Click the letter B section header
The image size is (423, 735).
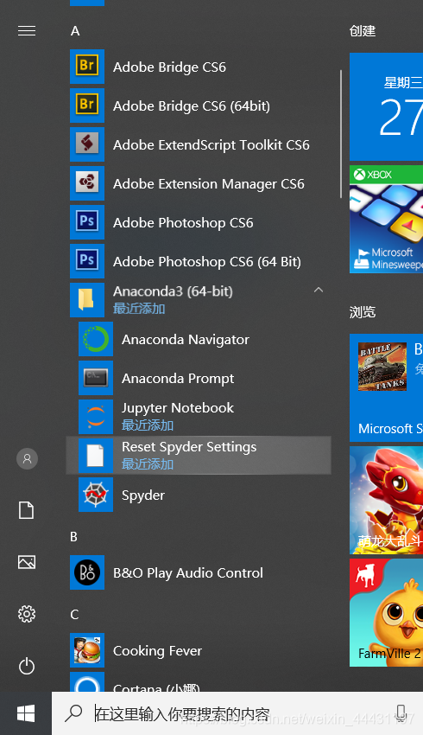(x=74, y=537)
